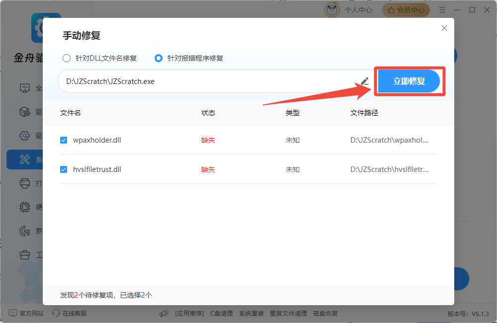Click the 状态 column header
The height and width of the screenshot is (323, 497).
(208, 113)
